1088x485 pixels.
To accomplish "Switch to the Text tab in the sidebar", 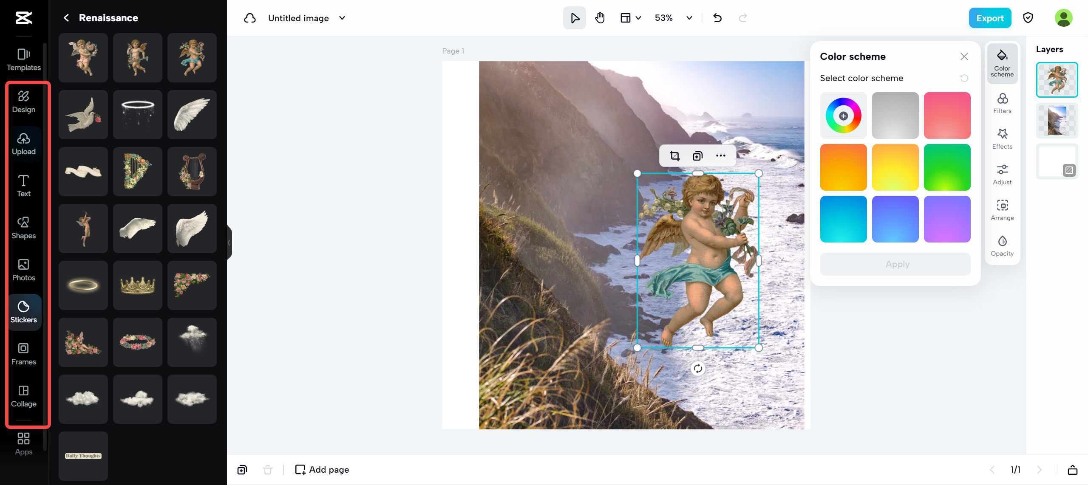I will coord(24,186).
